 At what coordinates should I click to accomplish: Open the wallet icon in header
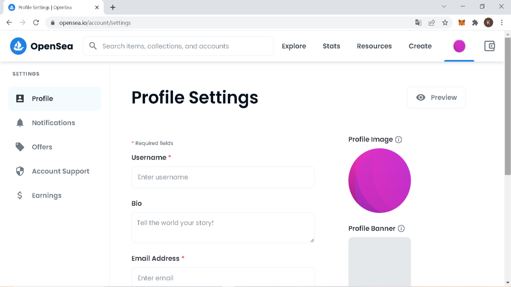pos(489,46)
